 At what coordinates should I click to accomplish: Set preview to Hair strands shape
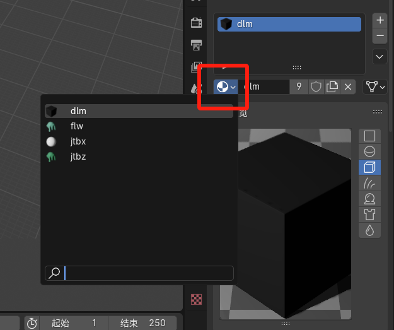pyautogui.click(x=369, y=183)
